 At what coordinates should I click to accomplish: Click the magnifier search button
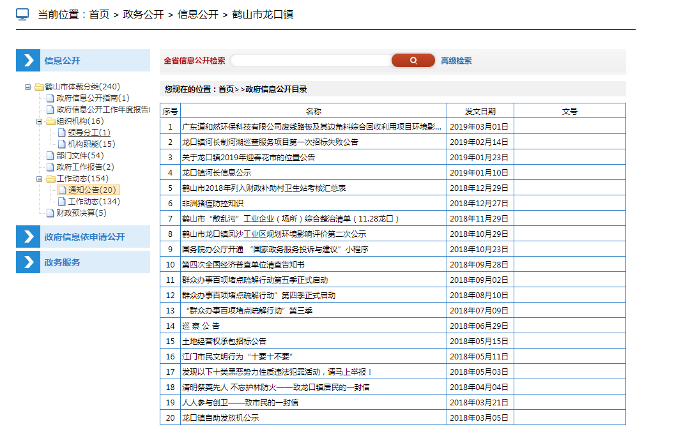[413, 61]
